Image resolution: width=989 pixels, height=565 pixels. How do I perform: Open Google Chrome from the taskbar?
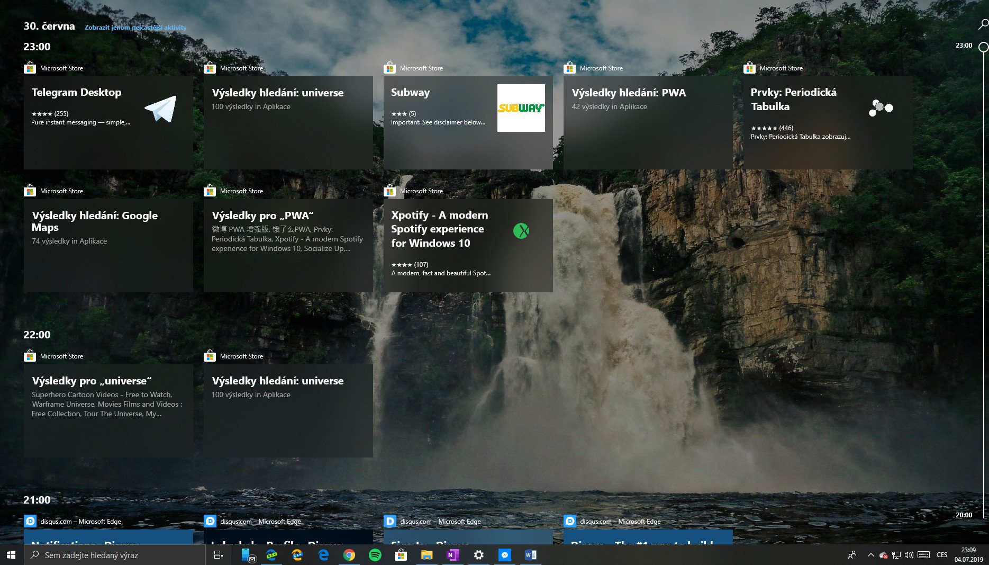coord(349,555)
